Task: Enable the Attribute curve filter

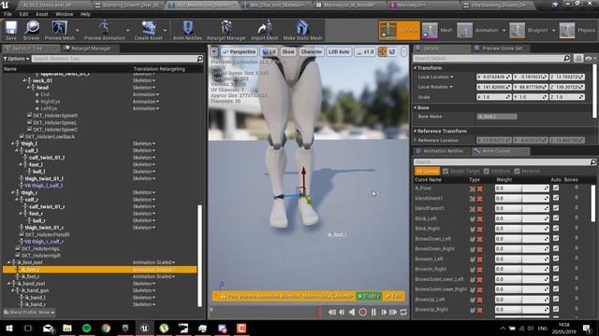Action: (x=487, y=171)
